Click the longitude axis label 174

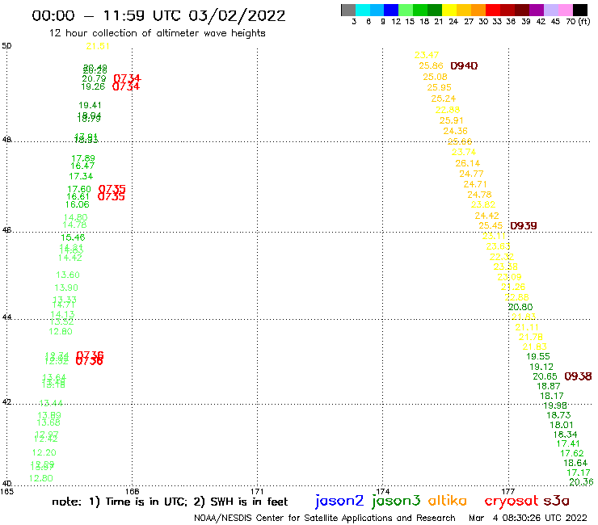click(382, 491)
